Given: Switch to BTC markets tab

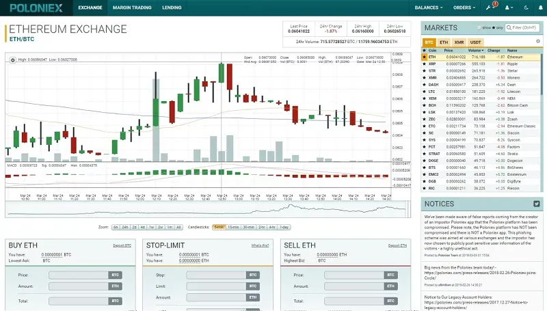Looking at the screenshot, I should point(429,42).
